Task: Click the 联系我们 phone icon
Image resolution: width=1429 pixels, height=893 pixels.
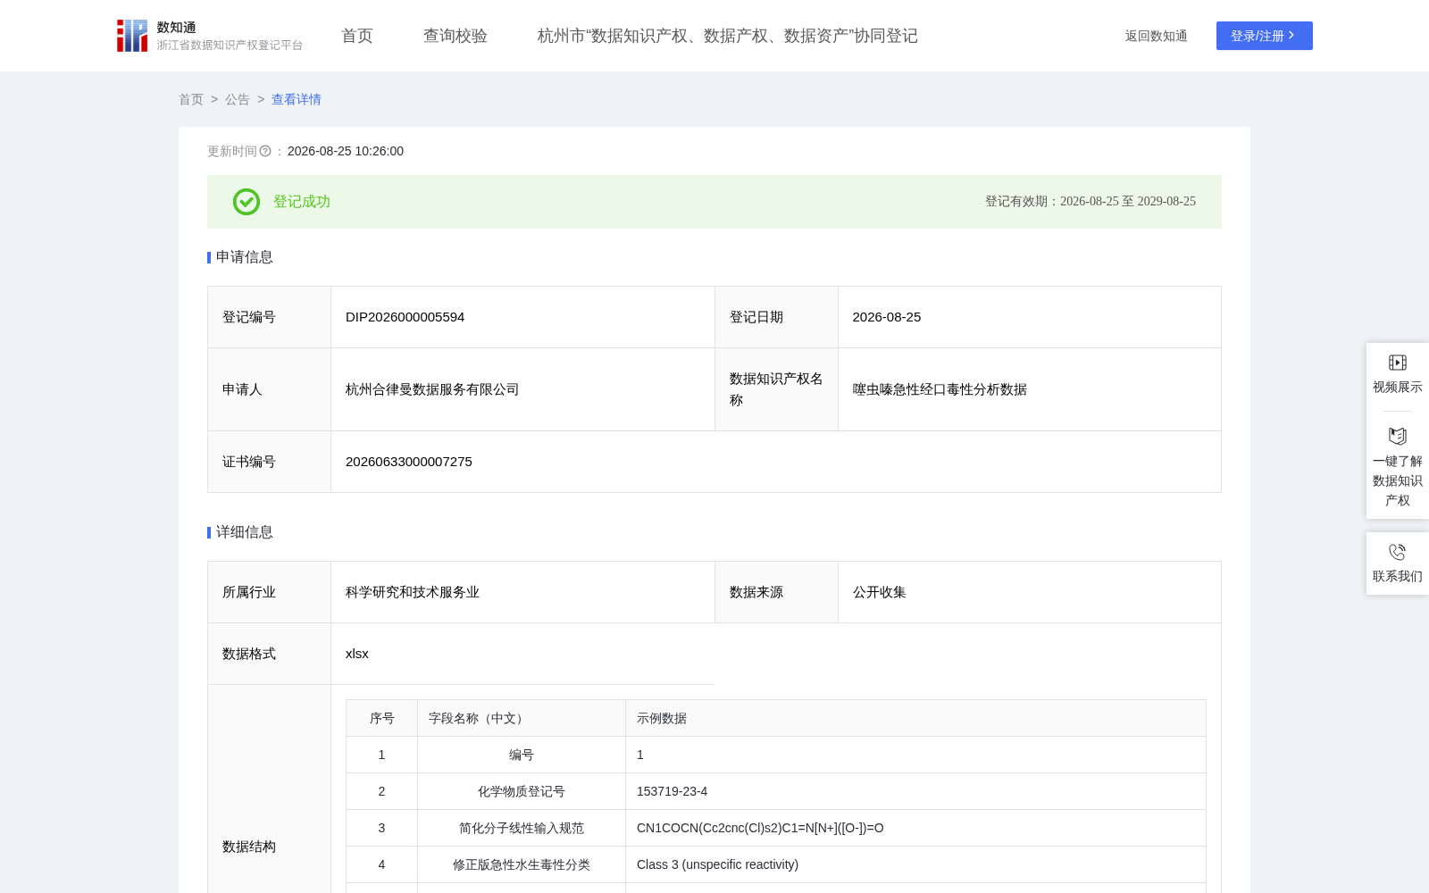Action: [1398, 552]
